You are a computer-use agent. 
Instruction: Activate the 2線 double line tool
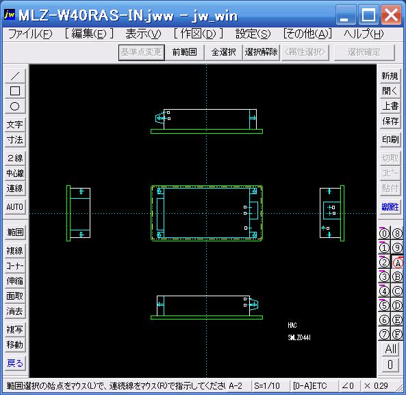(x=15, y=158)
